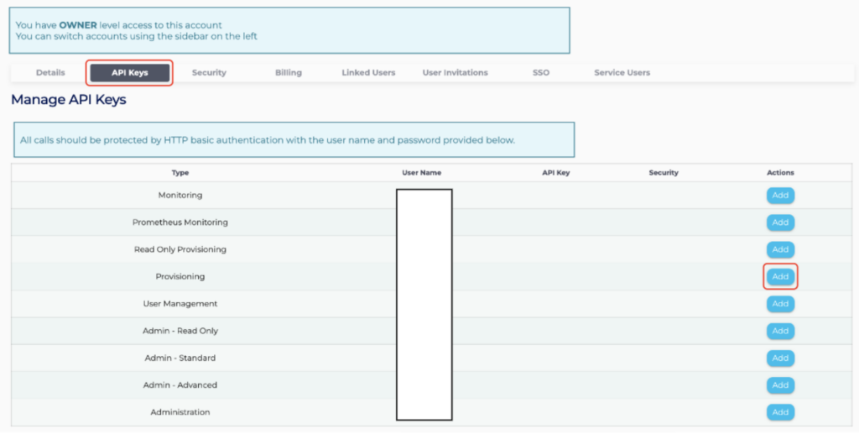
Task: Open the Details tab
Action: 50,73
